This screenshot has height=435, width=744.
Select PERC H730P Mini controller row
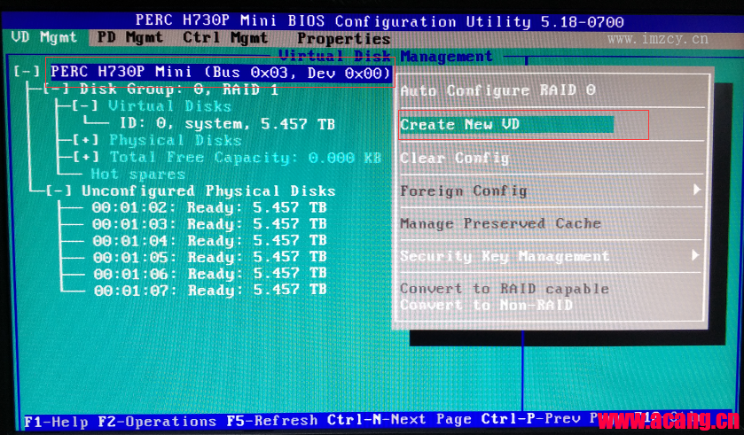pyautogui.click(x=221, y=73)
